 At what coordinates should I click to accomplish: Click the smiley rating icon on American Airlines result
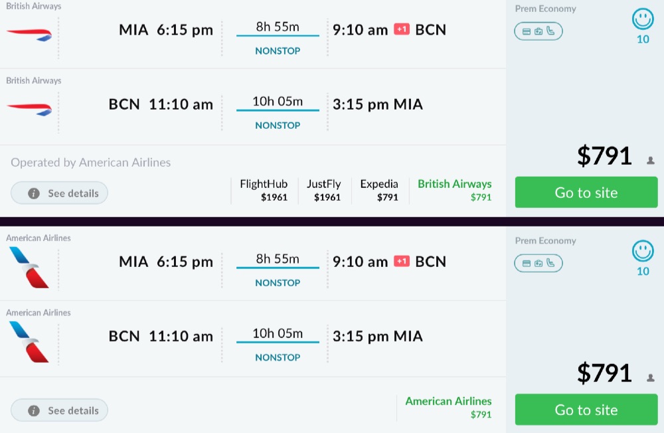pyautogui.click(x=643, y=251)
